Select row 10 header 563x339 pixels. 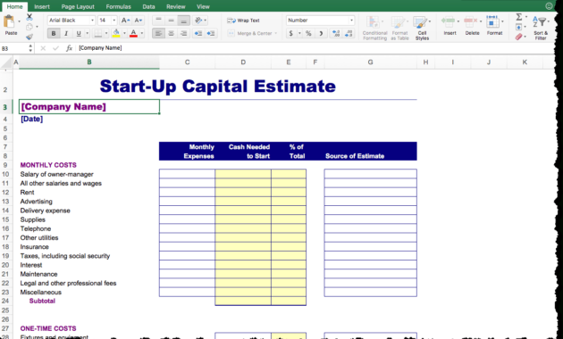pos(5,174)
